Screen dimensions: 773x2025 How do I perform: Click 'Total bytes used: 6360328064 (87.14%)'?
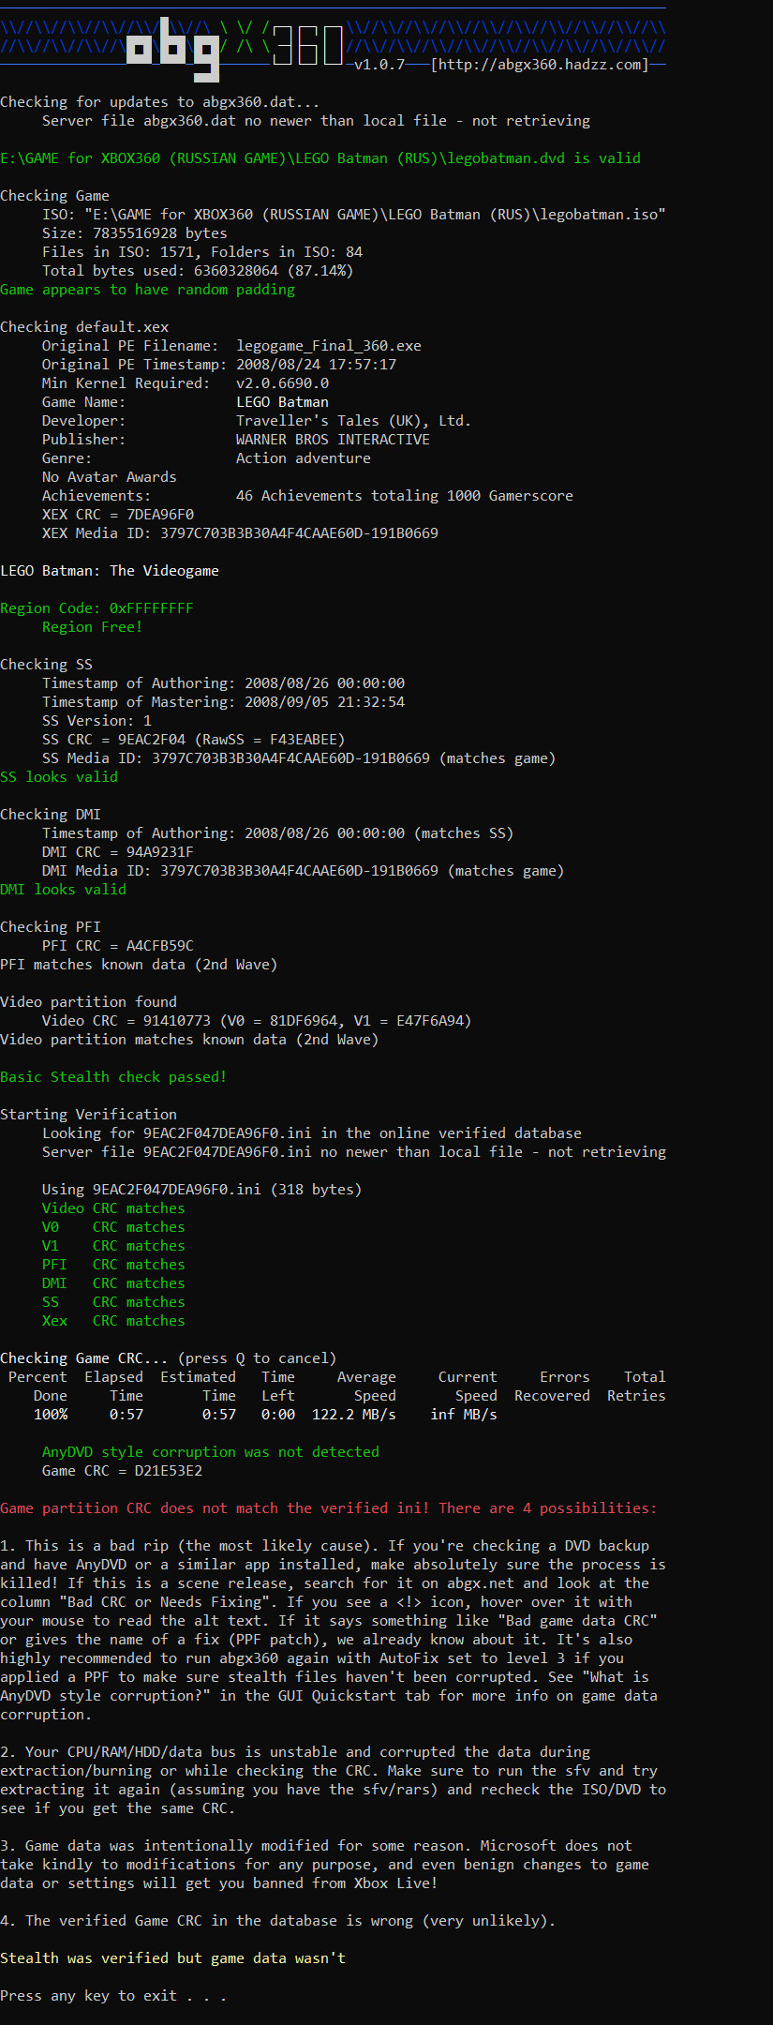pos(198,271)
